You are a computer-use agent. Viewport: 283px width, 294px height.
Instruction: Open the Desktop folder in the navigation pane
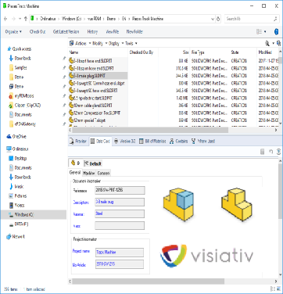(18, 159)
